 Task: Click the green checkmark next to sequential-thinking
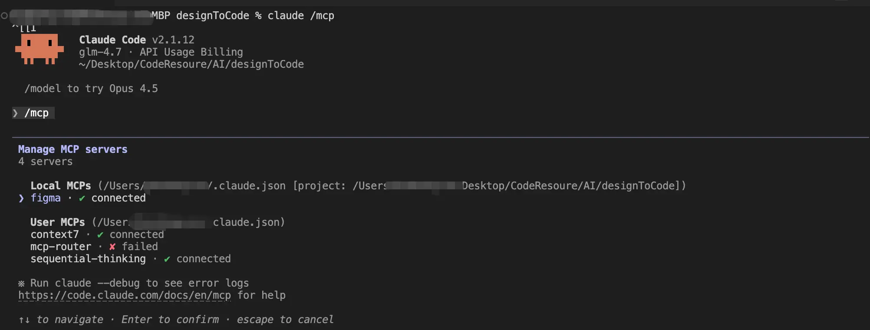[x=167, y=259]
